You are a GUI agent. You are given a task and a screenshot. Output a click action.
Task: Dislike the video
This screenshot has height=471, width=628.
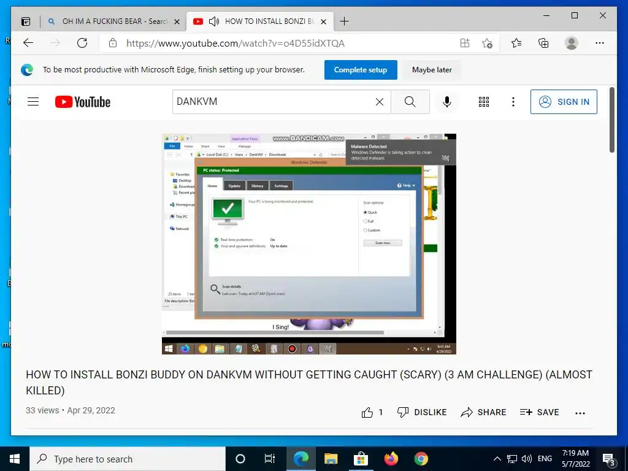[x=422, y=412]
